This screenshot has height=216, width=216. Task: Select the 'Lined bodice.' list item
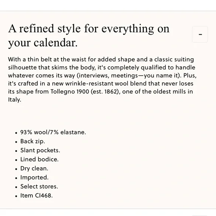[x=39, y=159]
